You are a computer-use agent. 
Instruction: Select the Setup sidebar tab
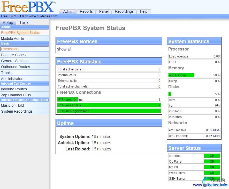point(8,23)
